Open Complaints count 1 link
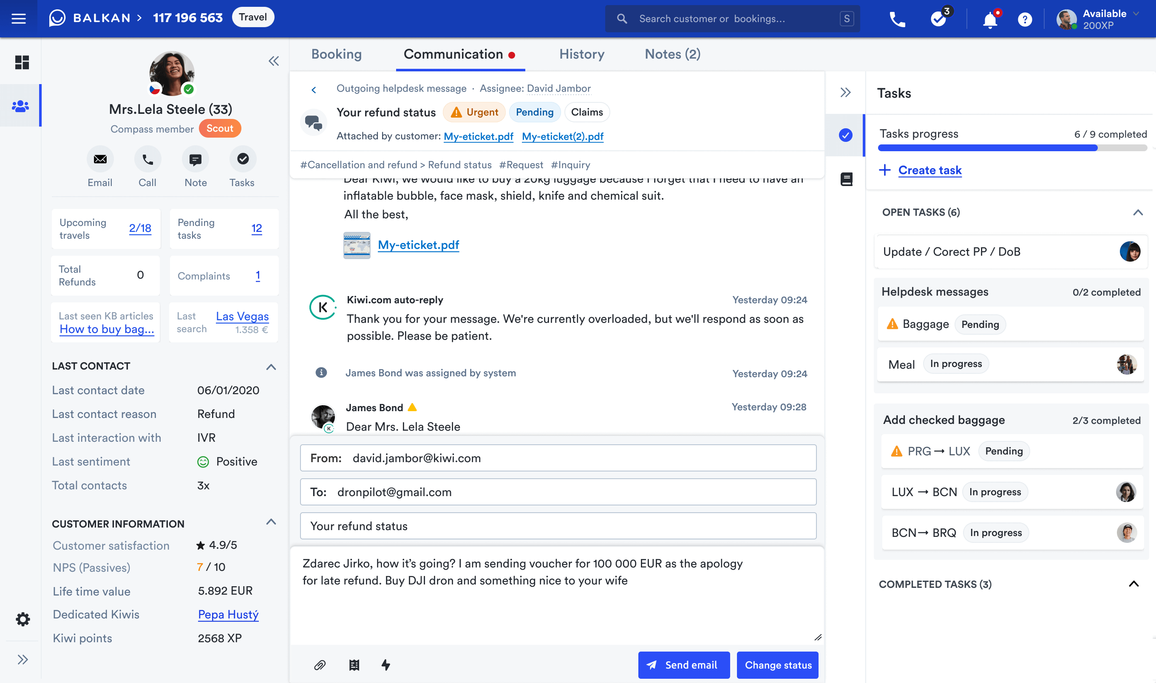 [258, 275]
